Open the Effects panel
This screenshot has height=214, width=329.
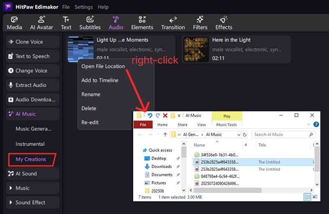pos(224,23)
